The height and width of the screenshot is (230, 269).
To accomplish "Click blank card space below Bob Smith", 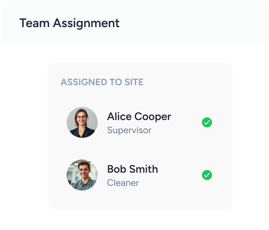I will 140,200.
